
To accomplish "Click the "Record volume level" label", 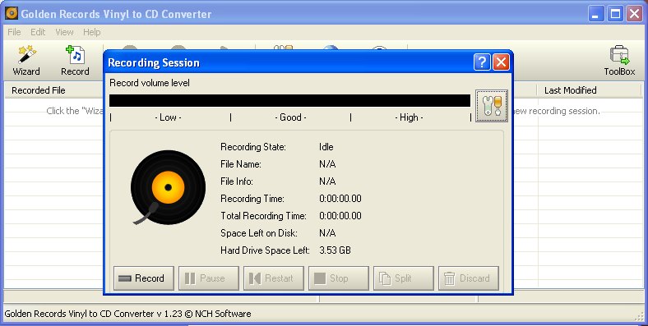I will [150, 83].
